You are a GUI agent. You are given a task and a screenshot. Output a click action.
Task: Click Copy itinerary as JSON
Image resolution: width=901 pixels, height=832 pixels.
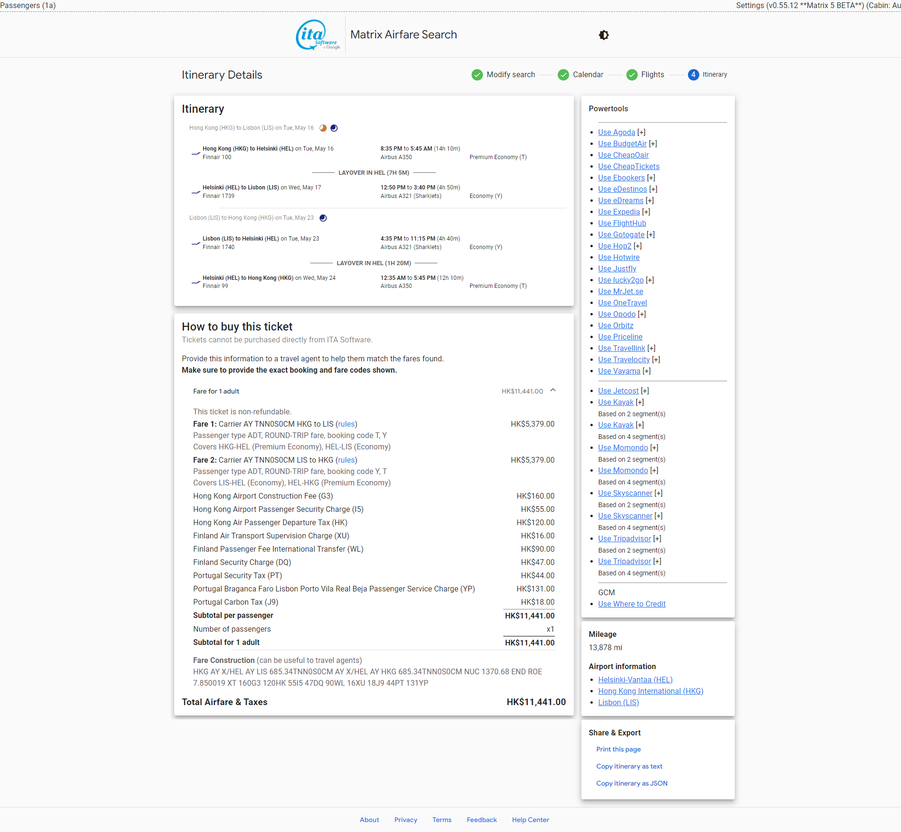(632, 783)
